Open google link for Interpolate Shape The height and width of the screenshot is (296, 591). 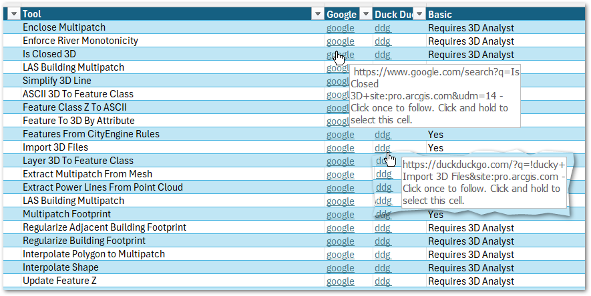pos(340,268)
